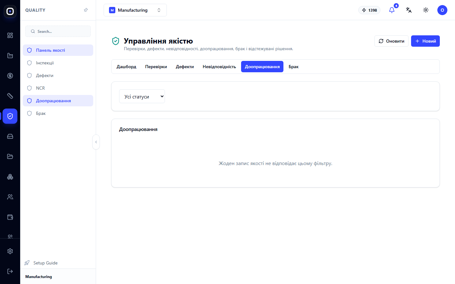455x284 pixels.
Task: Open the settings gear icon
Action: (10, 251)
